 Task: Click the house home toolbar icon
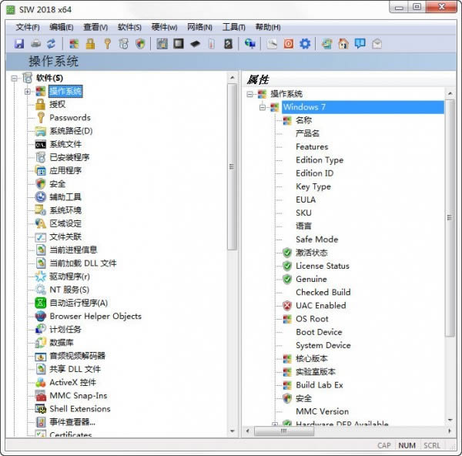tap(343, 44)
